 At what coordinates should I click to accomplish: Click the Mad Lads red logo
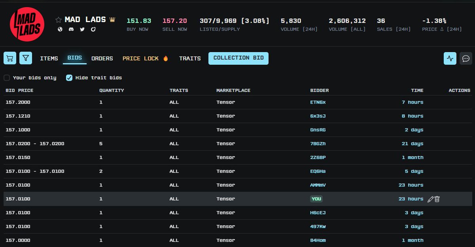pyautogui.click(x=27, y=25)
